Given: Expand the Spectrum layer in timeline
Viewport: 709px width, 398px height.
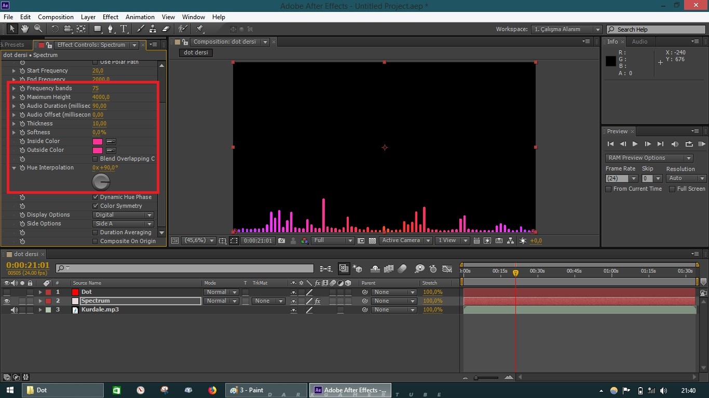Looking at the screenshot, I should 40,301.
